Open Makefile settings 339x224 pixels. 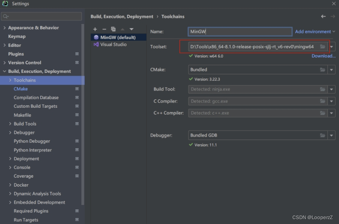[x=22, y=115]
